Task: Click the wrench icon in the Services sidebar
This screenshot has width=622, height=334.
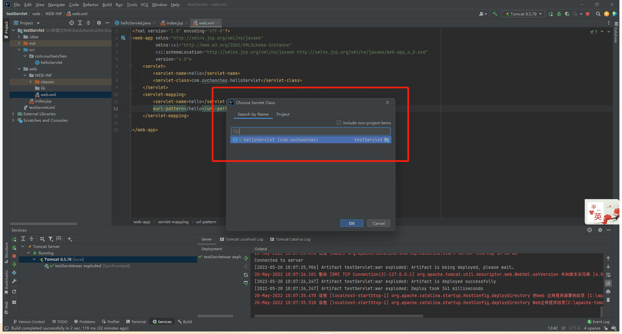Action: click(x=14, y=281)
